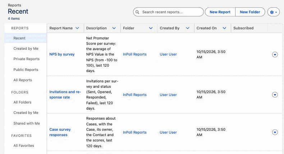Open User User profile in Invitations row

(168, 95)
